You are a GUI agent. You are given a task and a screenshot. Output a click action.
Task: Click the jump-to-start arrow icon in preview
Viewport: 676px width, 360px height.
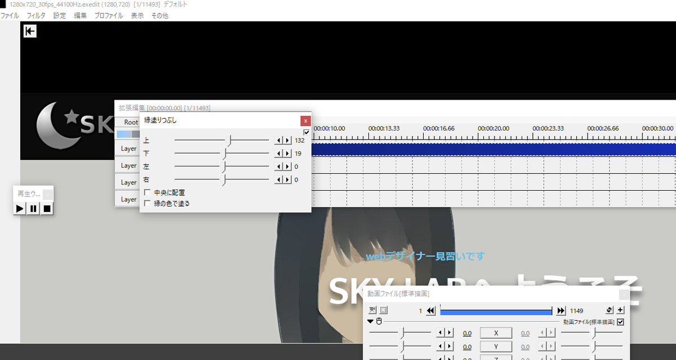(30, 31)
